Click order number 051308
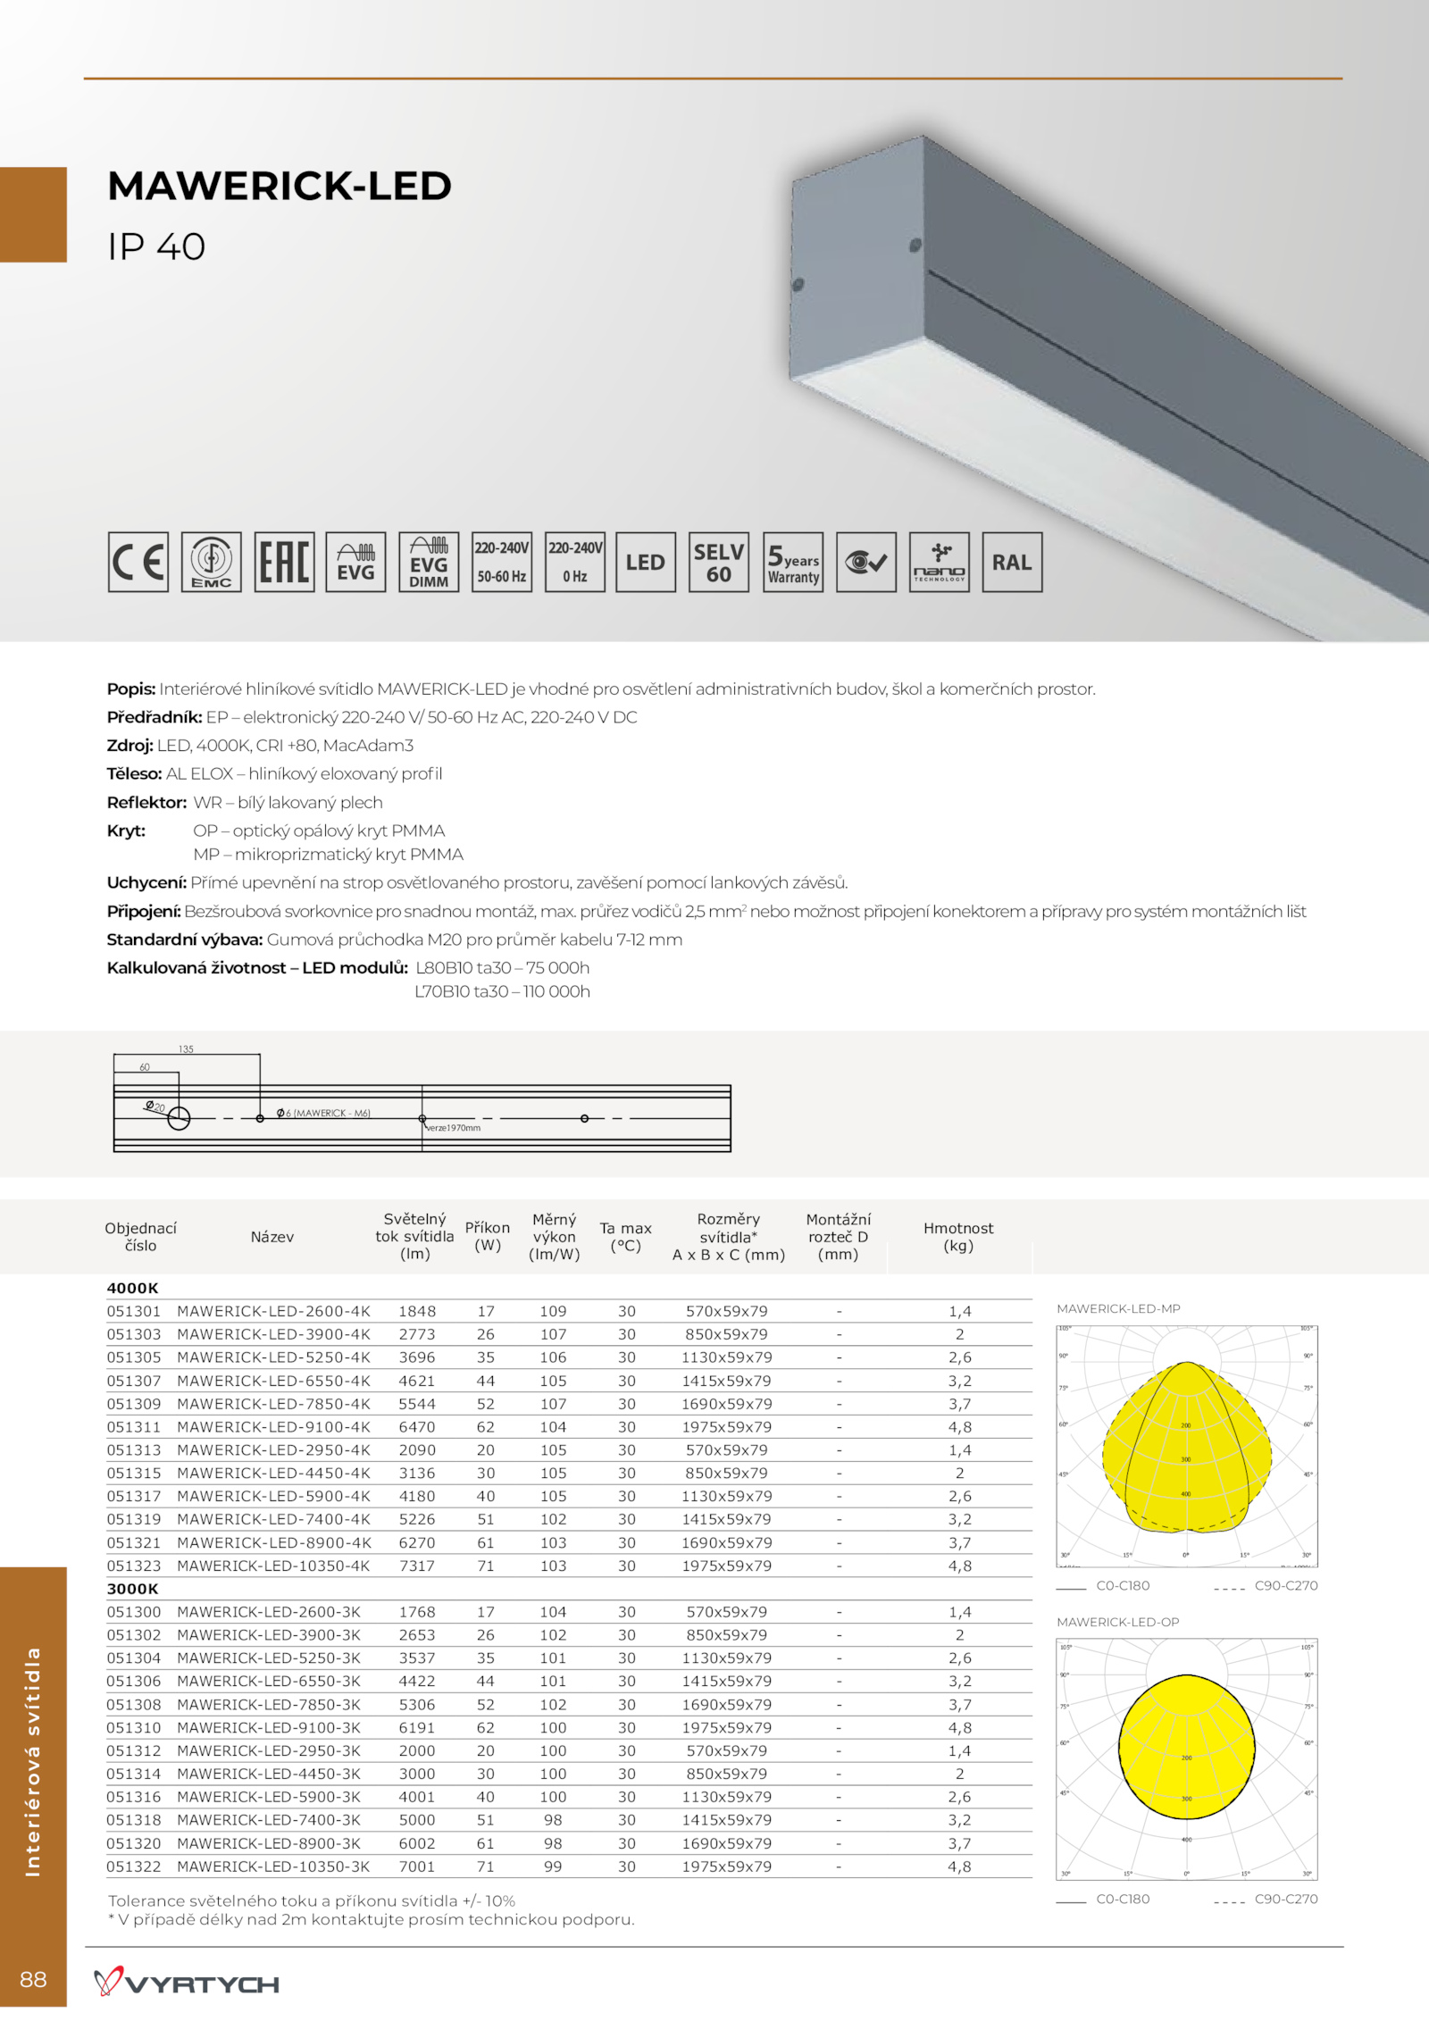The image size is (1429, 2021). (134, 1705)
